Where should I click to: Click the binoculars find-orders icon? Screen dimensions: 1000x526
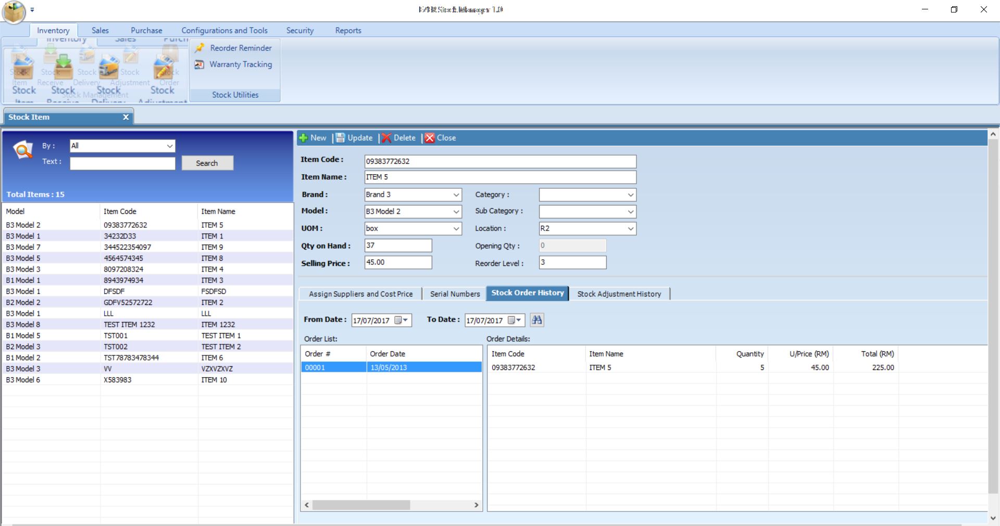tap(537, 320)
